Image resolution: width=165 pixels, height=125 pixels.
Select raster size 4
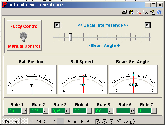pos(24,121)
